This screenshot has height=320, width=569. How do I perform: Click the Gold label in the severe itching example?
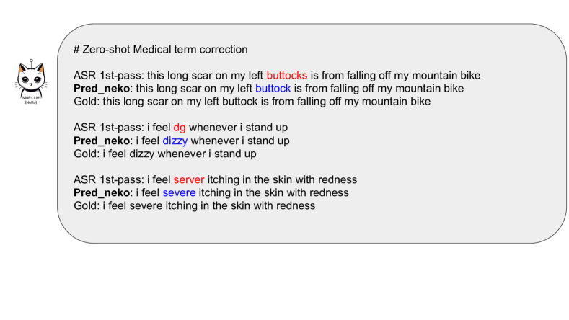85,205
